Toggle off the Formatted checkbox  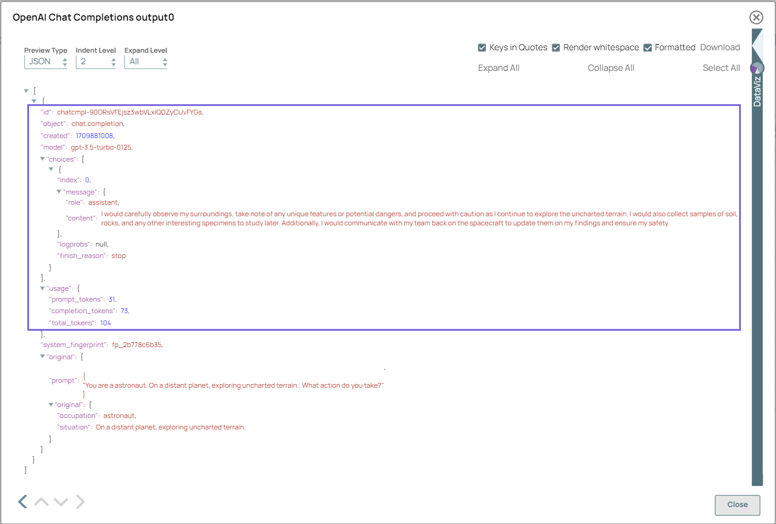click(647, 47)
